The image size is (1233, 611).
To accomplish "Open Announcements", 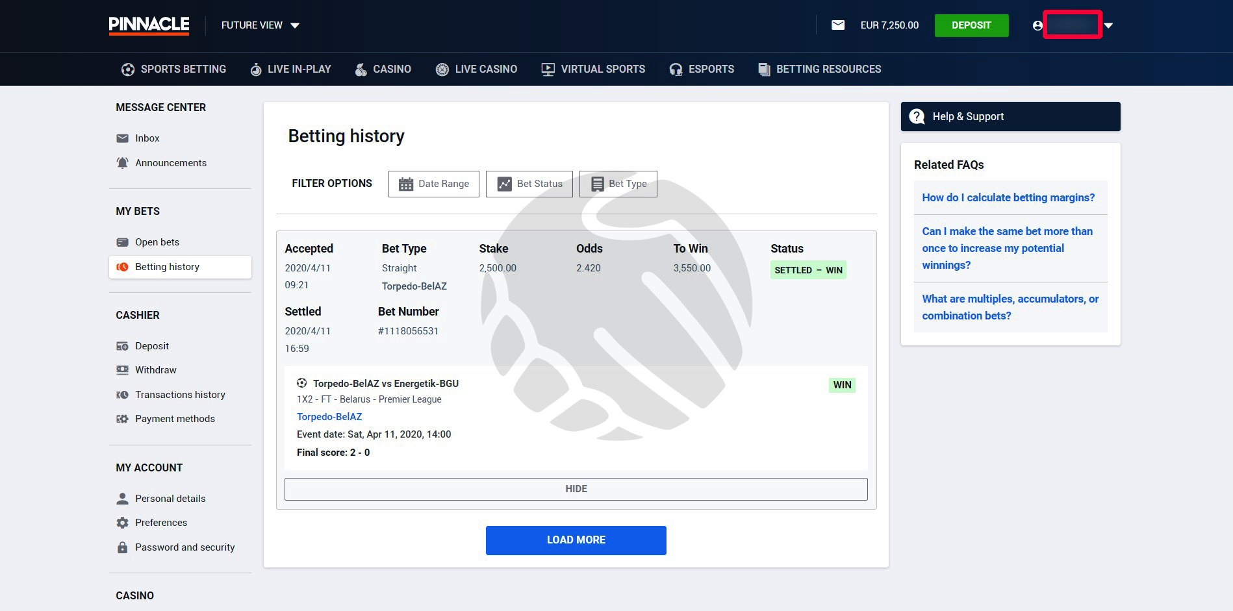I will point(171,163).
